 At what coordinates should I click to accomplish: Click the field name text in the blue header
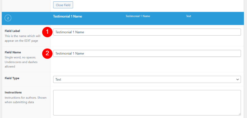pyautogui.click(x=138, y=16)
